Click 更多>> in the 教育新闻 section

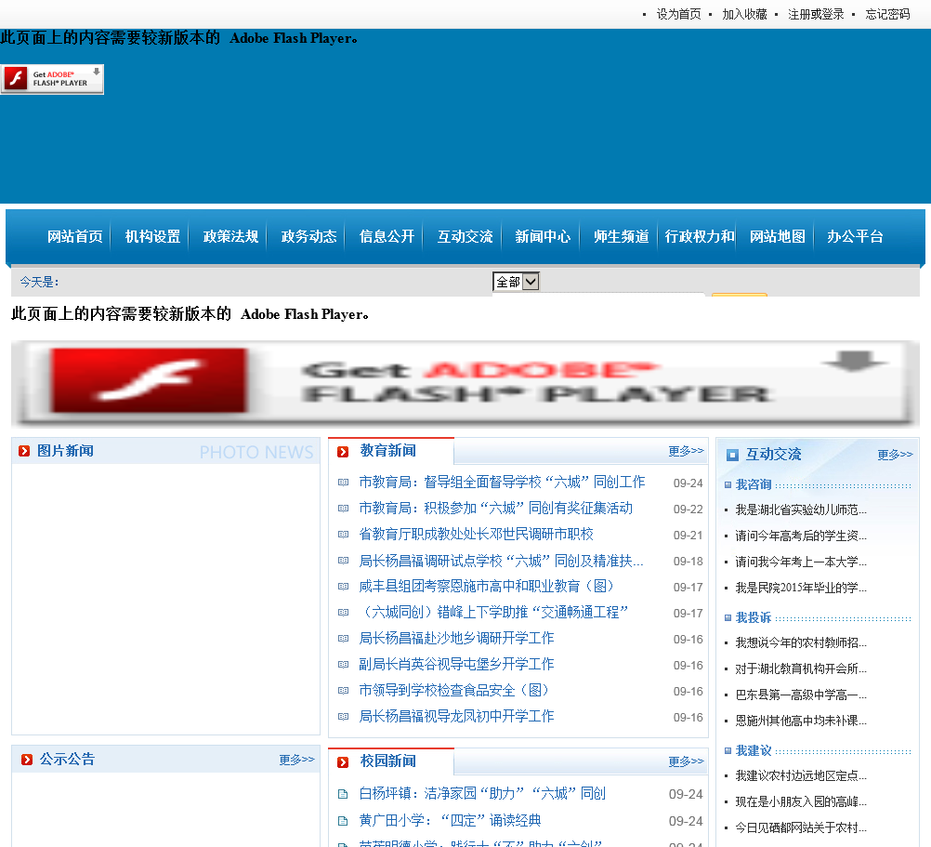pyautogui.click(x=686, y=451)
